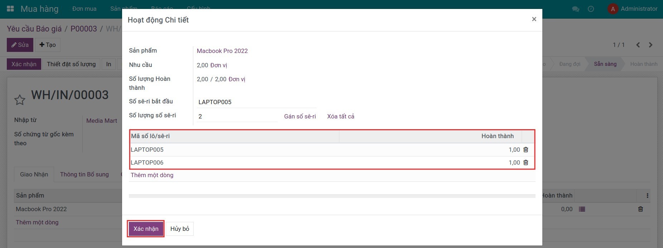This screenshot has height=248, width=663.
Task: Open the Đơn mua menu
Action: coord(84,9)
